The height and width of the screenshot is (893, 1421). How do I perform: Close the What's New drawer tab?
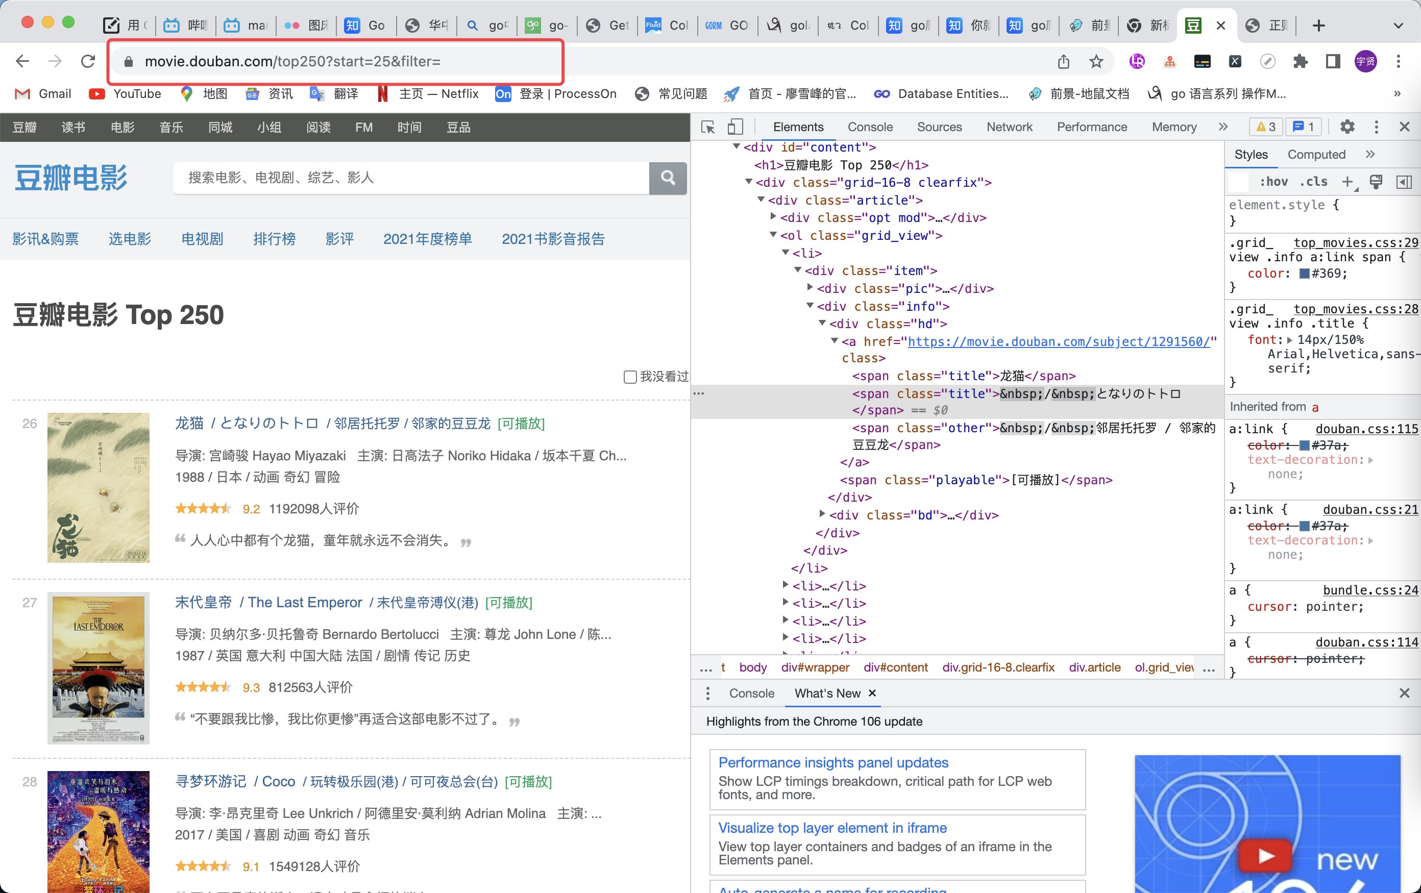(872, 693)
